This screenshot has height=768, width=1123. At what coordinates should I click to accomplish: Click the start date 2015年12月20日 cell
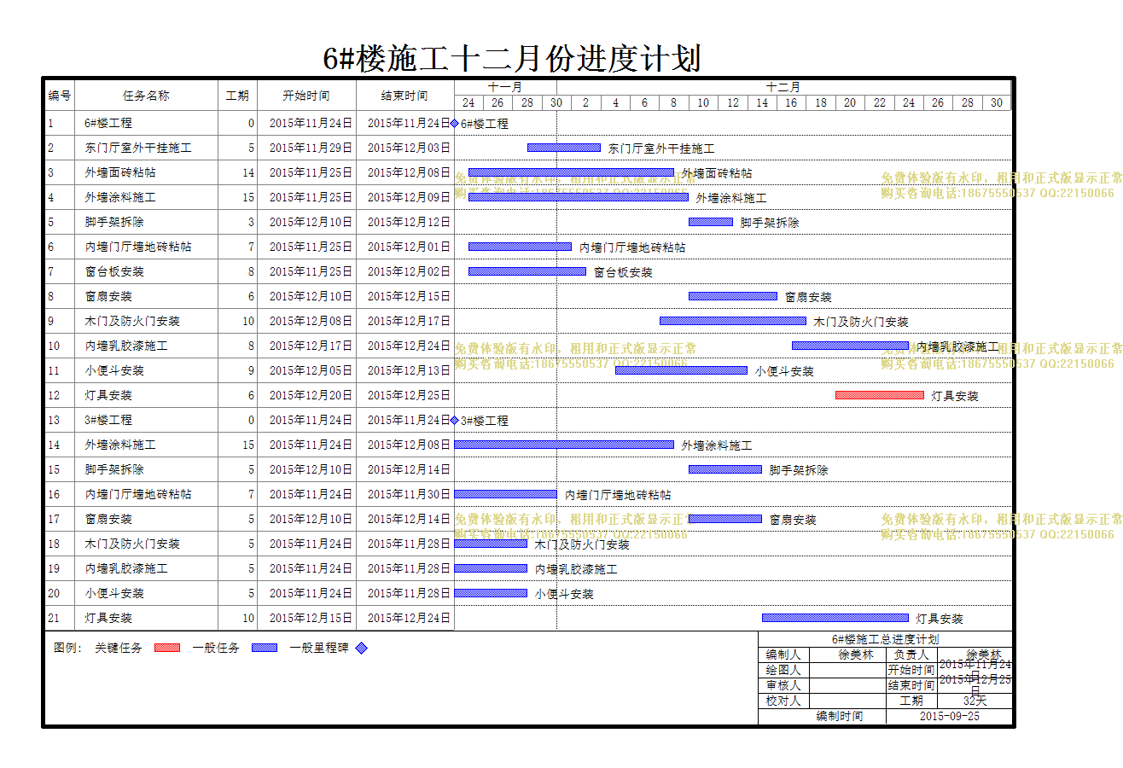click(x=306, y=395)
